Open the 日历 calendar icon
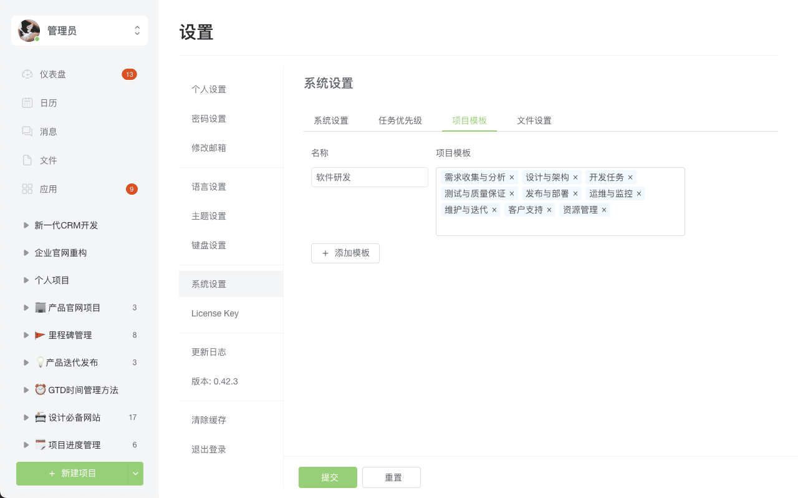 (27, 102)
